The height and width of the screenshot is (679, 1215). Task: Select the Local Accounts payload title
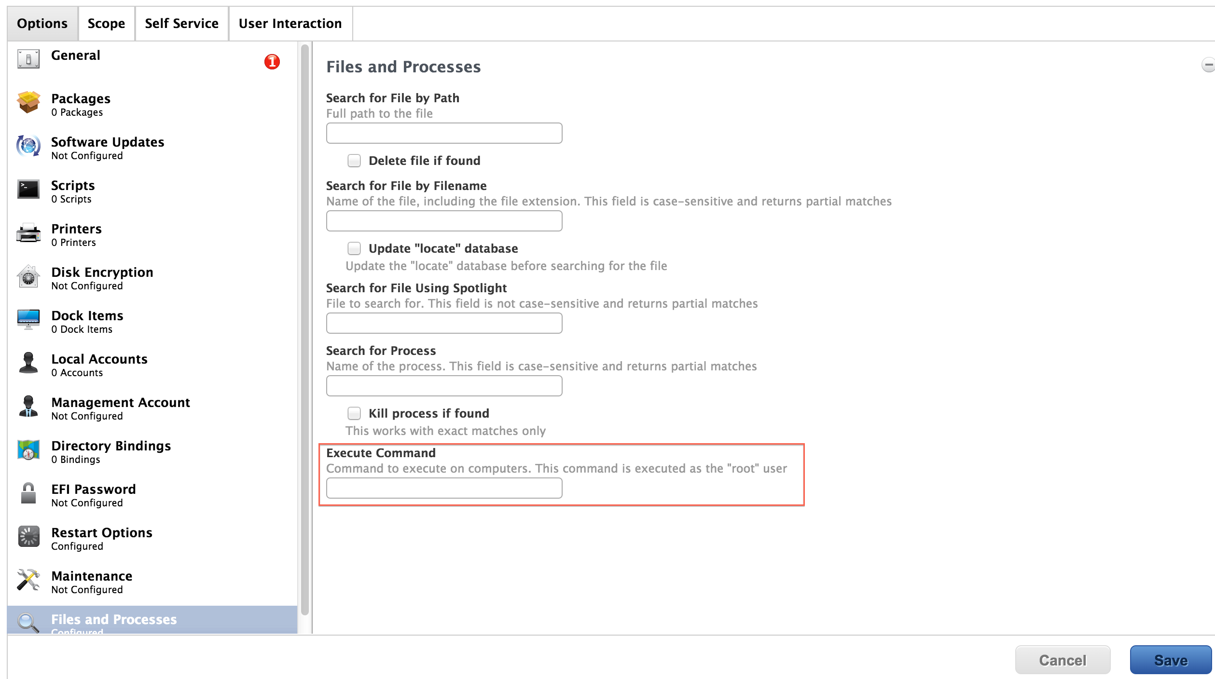point(99,359)
